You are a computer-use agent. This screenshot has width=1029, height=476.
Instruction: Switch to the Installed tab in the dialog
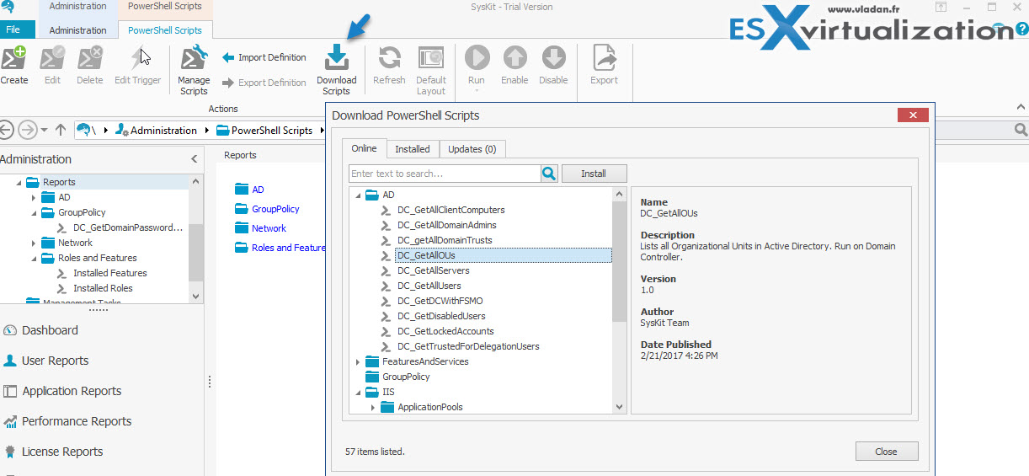[x=413, y=149]
